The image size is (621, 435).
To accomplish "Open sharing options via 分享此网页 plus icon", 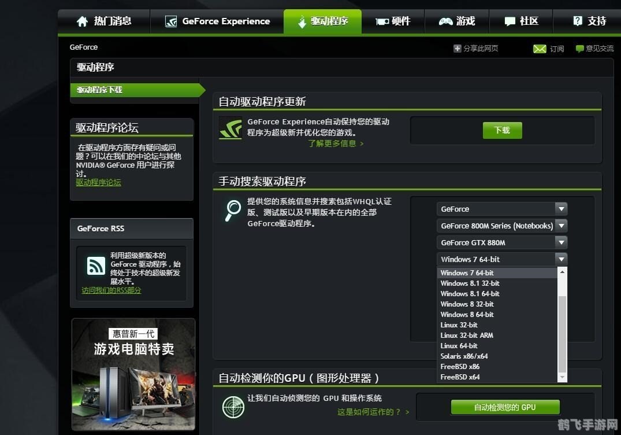I will 457,48.
